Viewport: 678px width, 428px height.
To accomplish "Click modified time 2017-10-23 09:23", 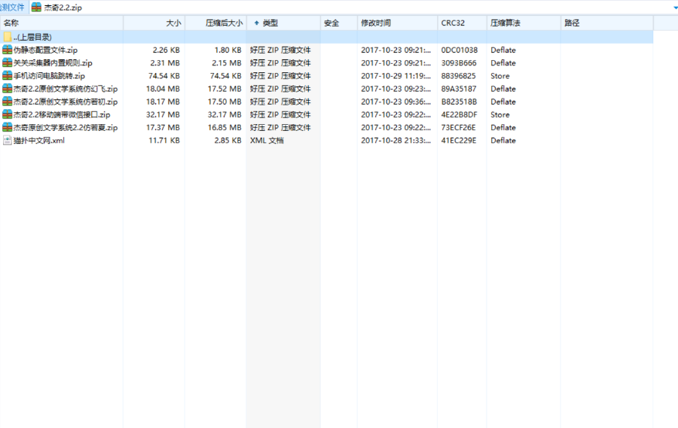I will pos(395,89).
